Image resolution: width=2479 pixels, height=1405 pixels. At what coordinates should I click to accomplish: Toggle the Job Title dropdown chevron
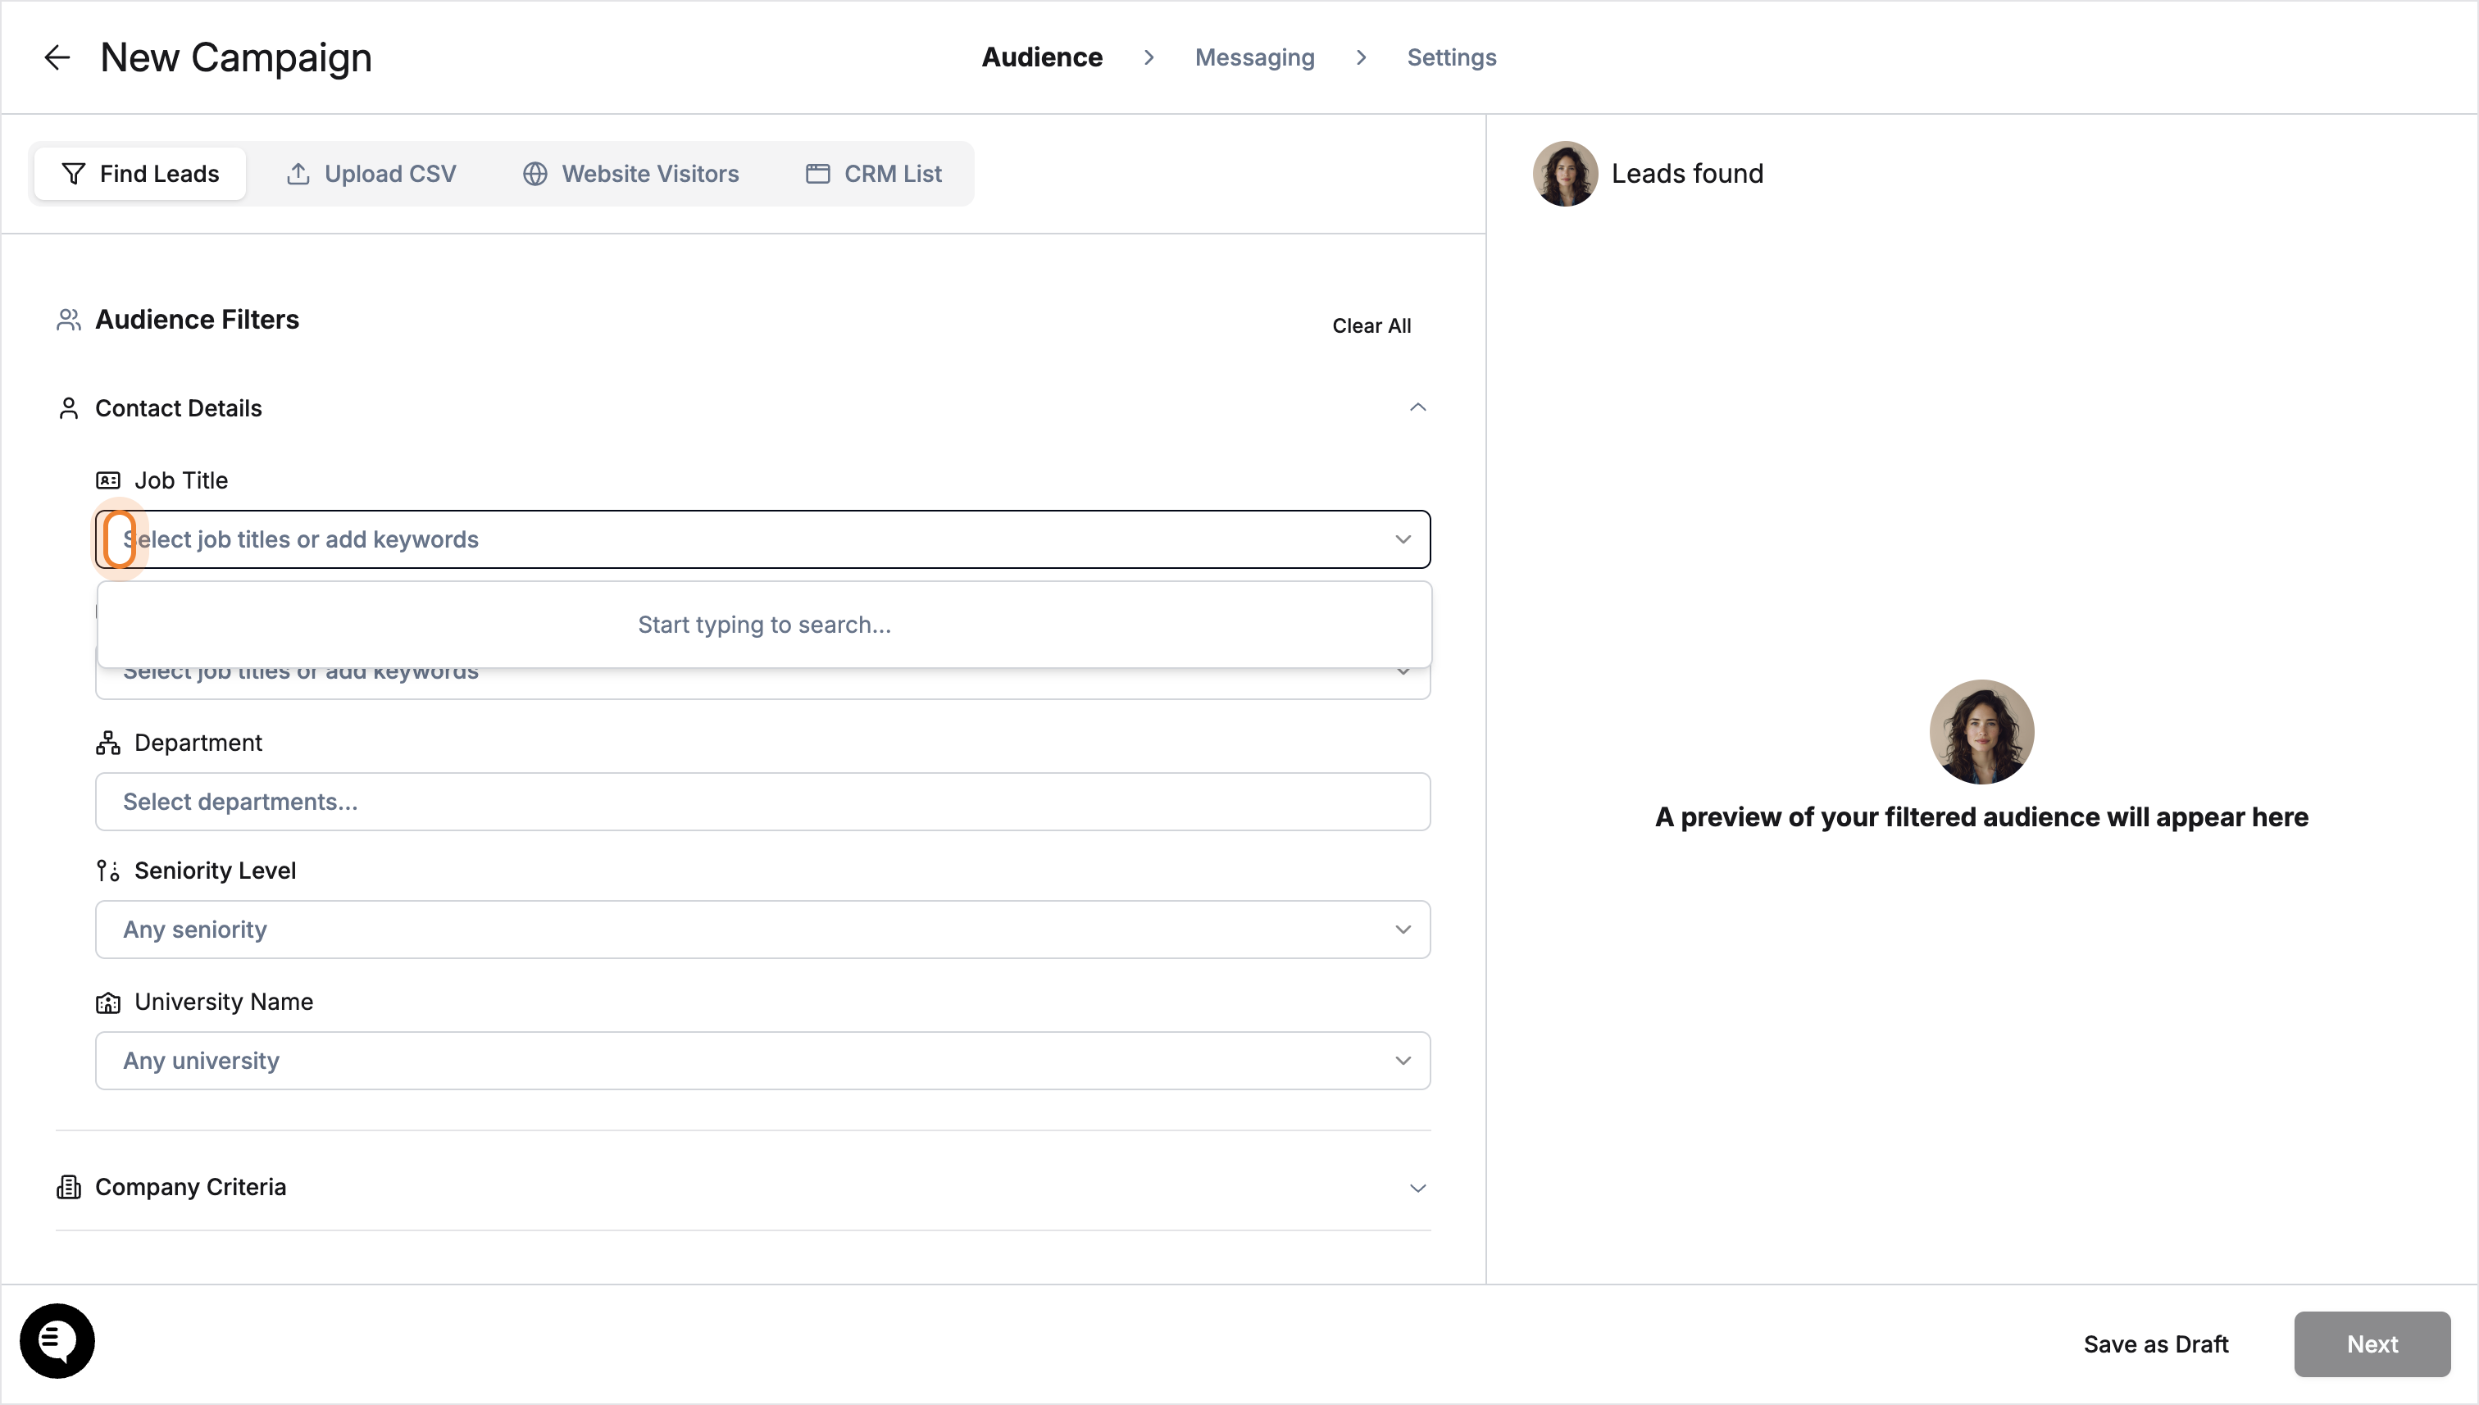(x=1403, y=539)
